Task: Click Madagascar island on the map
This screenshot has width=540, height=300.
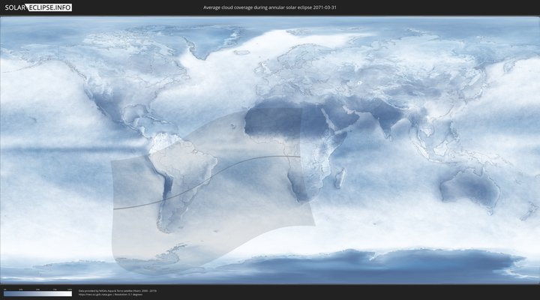Action: 340,178
